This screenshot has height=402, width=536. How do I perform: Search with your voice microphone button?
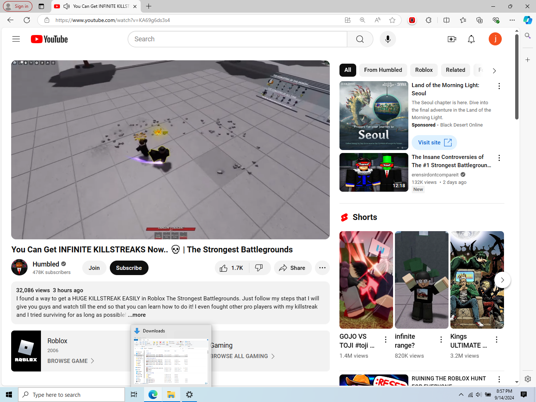[x=388, y=39]
